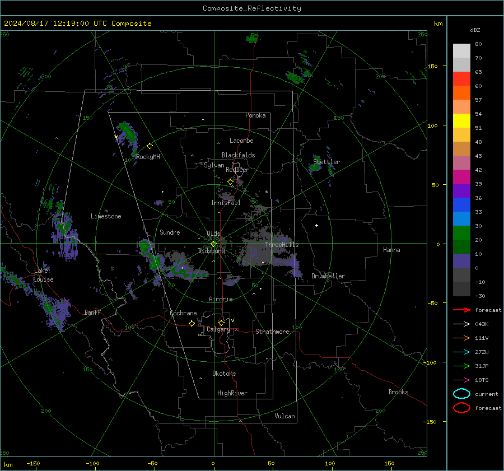Viewport: 504px width, 471px height.
Task: Select the yellow 51–54 dBZ swatch
Action: click(461, 120)
